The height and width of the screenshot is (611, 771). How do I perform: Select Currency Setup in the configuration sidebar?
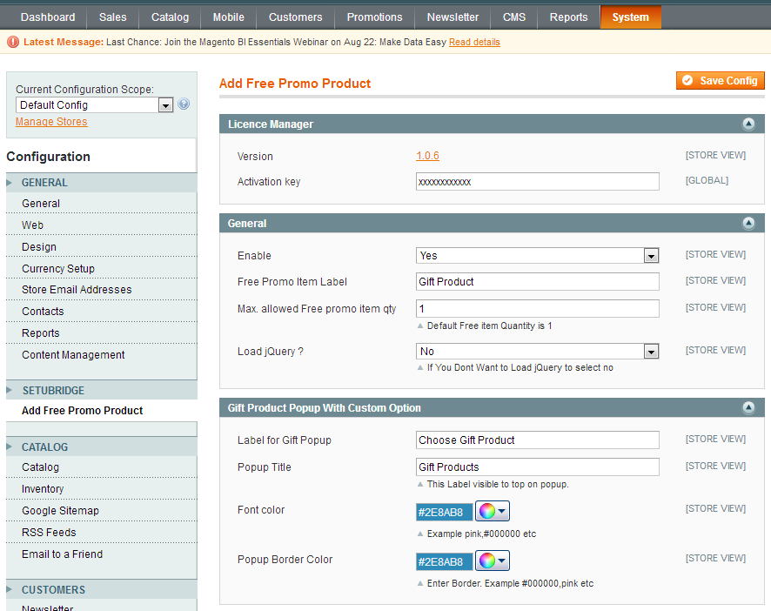[x=58, y=269]
